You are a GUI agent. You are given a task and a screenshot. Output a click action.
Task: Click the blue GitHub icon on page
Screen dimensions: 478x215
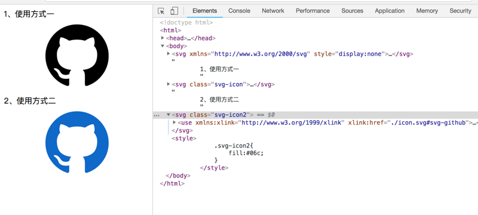click(x=77, y=142)
